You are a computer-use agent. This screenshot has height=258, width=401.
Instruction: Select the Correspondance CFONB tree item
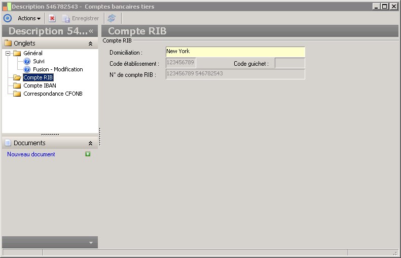click(53, 94)
